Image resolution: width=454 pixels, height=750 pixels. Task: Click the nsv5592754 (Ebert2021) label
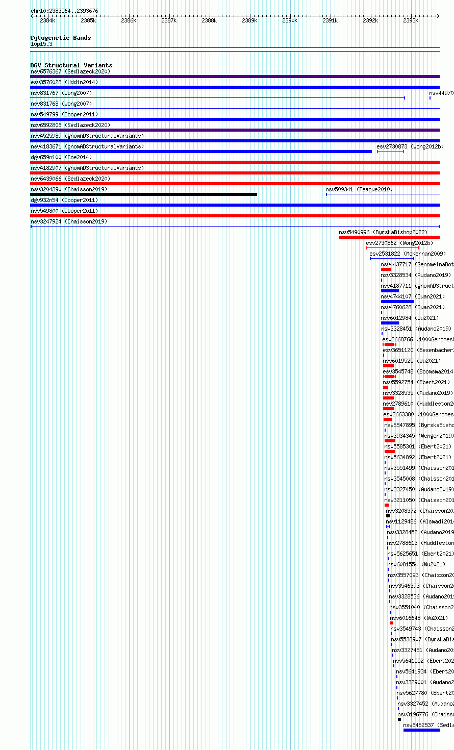click(416, 382)
